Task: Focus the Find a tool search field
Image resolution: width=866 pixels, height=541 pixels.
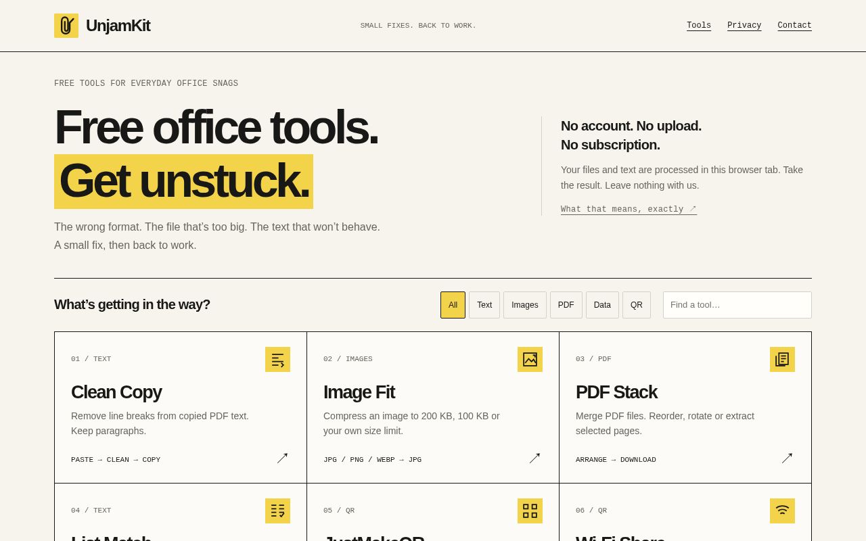Action: 737,305
